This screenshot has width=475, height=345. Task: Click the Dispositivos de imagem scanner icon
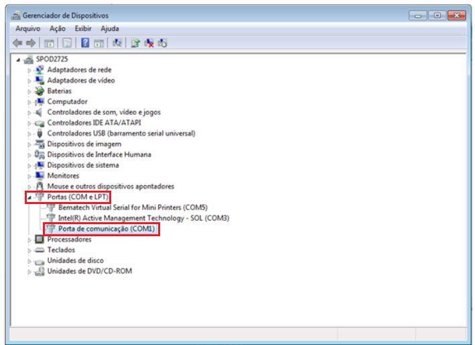point(40,144)
